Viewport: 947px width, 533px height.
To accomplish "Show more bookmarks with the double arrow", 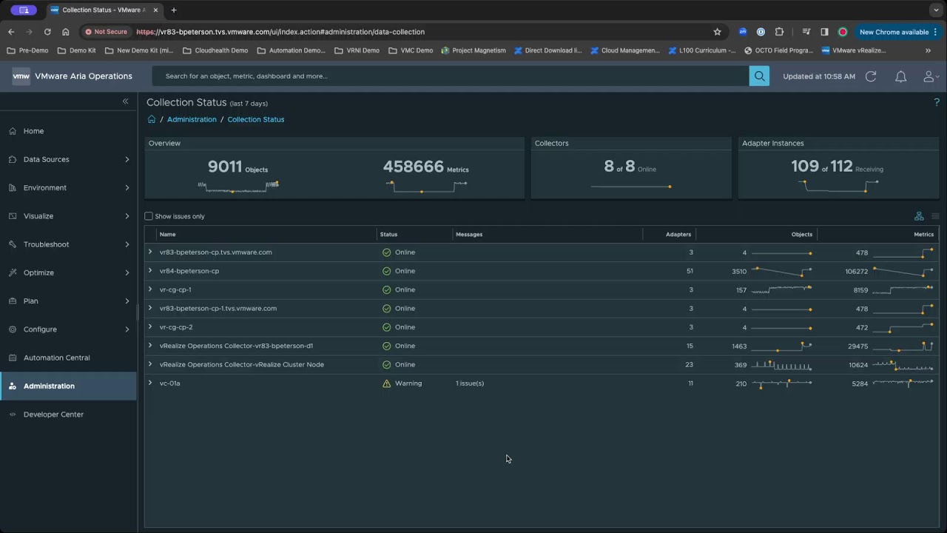I will (928, 50).
